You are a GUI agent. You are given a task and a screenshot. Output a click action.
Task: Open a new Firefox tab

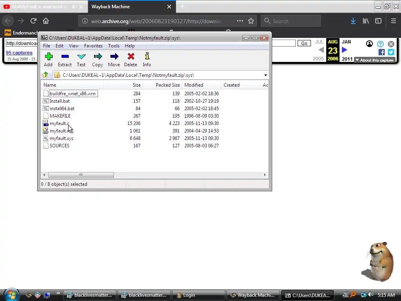coord(182,6)
